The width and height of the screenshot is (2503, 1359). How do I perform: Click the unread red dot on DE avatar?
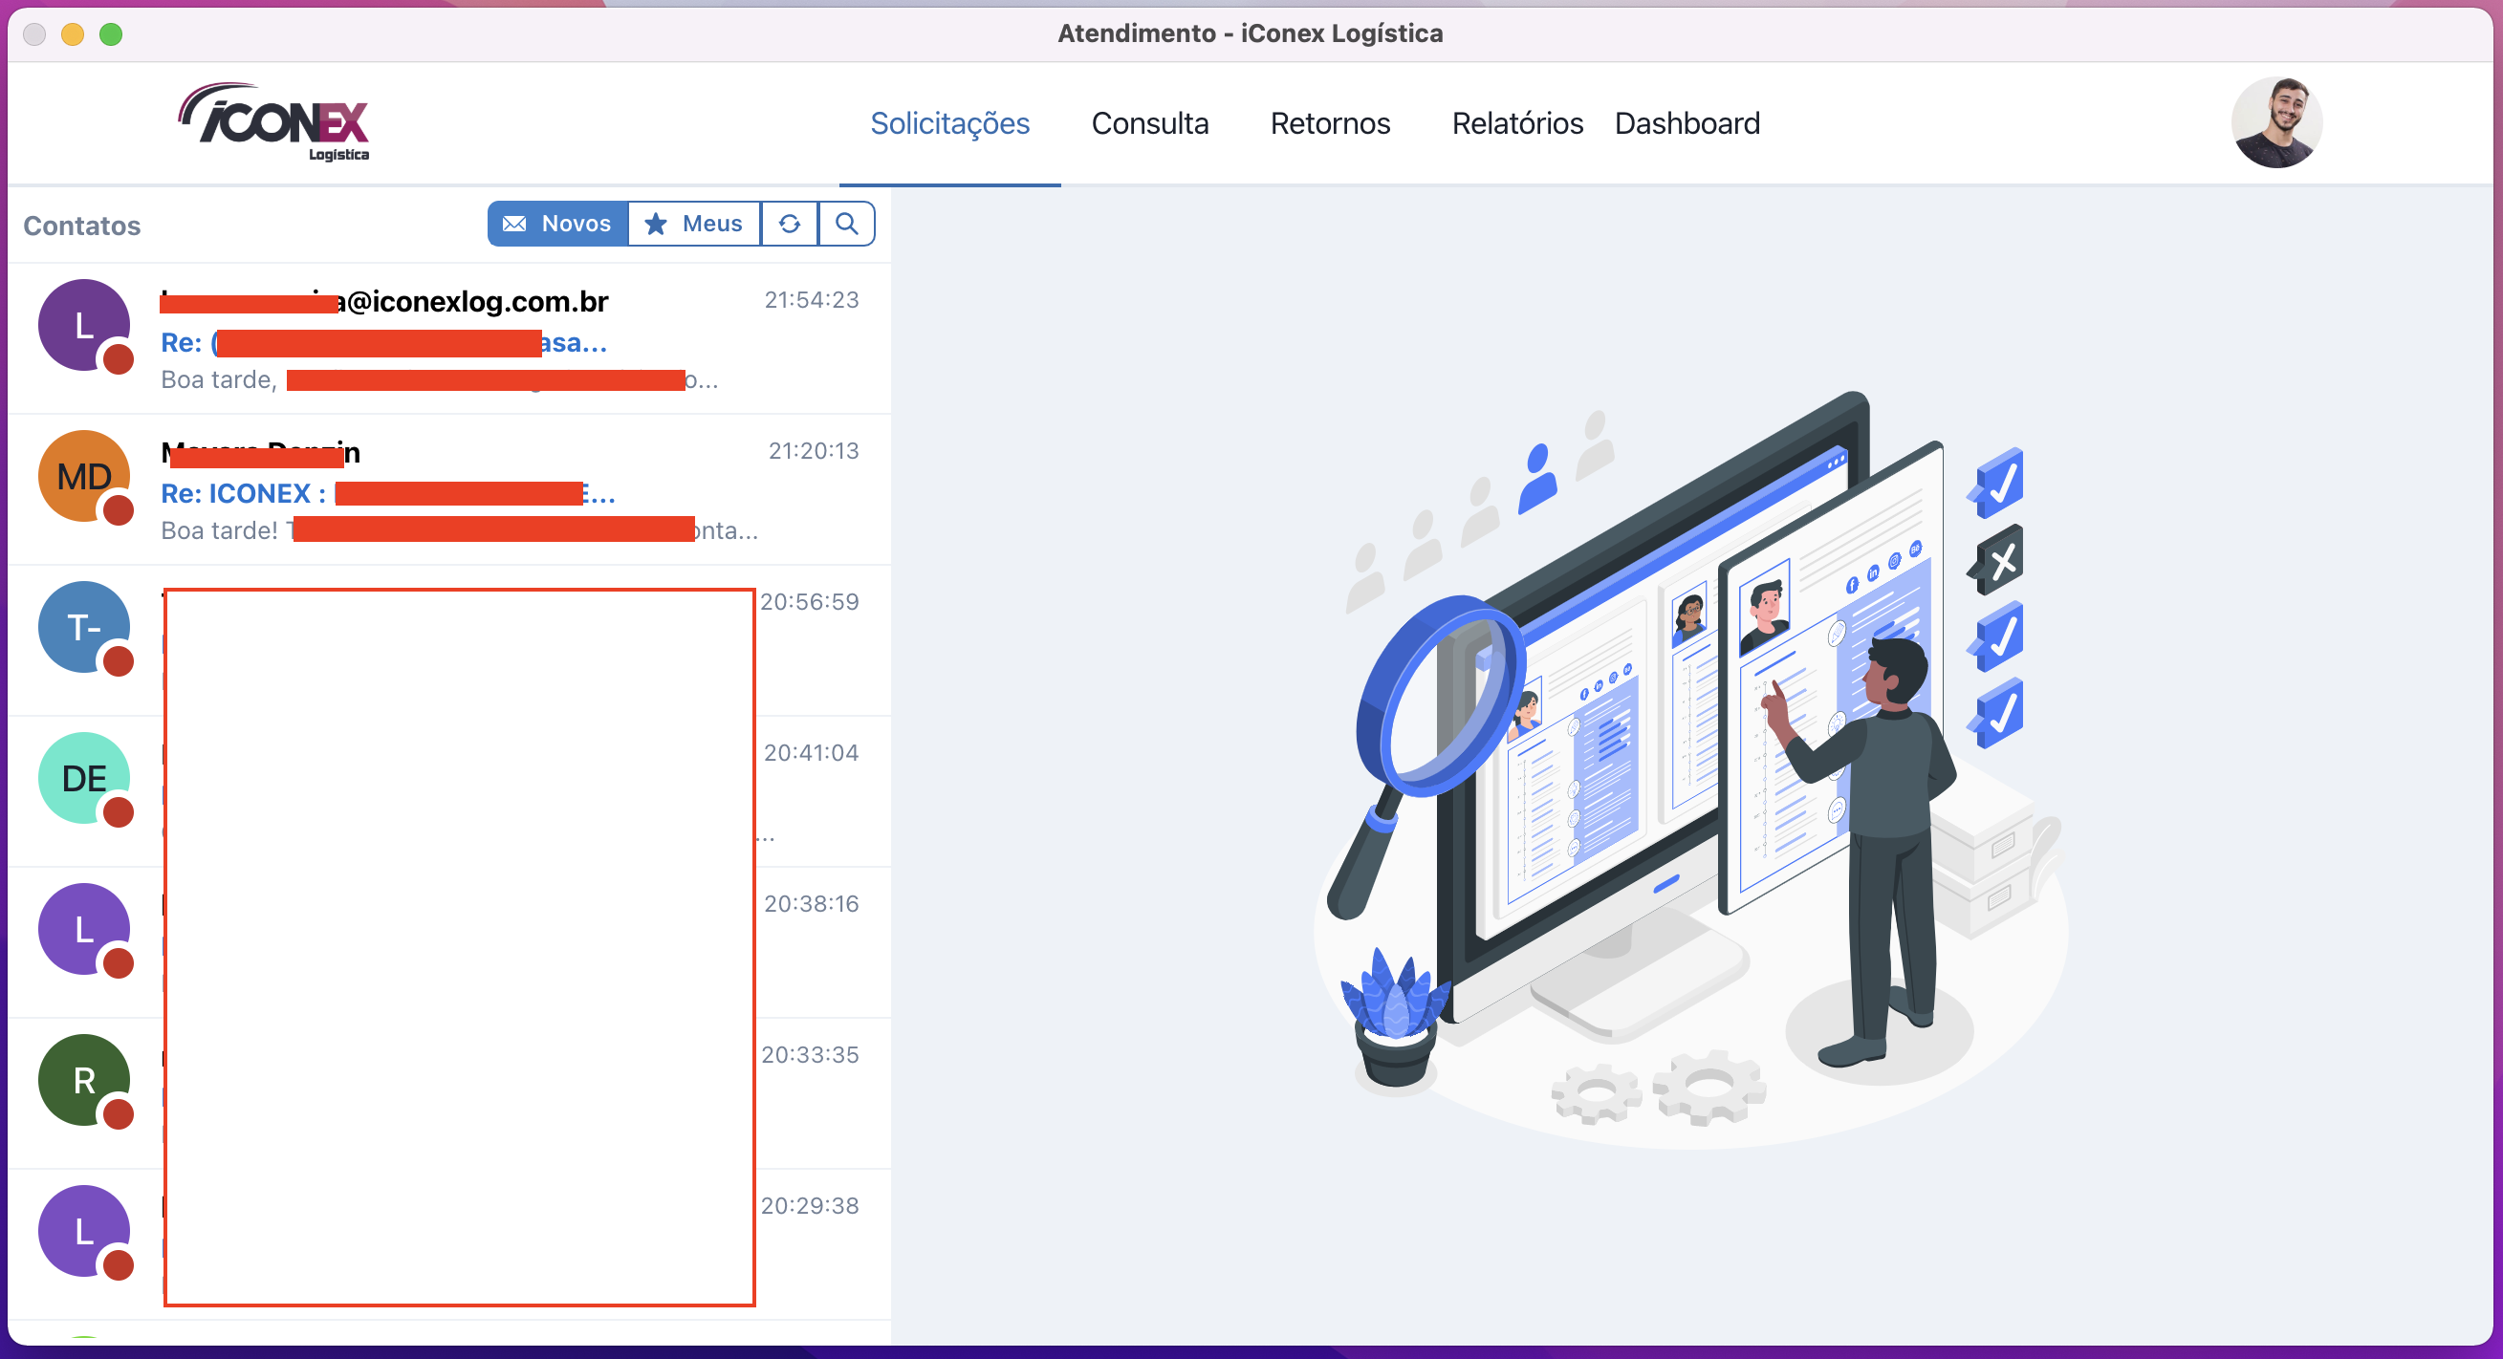point(119,812)
